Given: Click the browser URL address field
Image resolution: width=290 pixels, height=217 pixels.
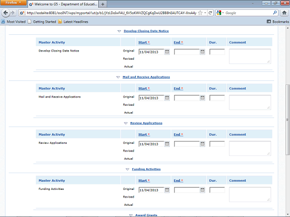Looking at the screenshot, I should coord(111,13).
